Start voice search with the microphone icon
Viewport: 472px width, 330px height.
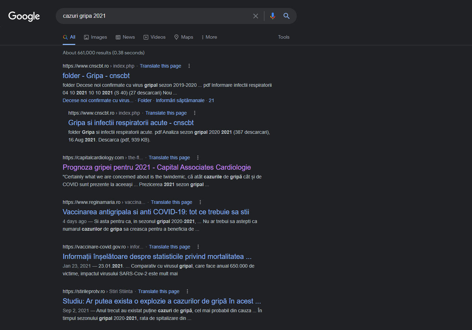(x=272, y=16)
